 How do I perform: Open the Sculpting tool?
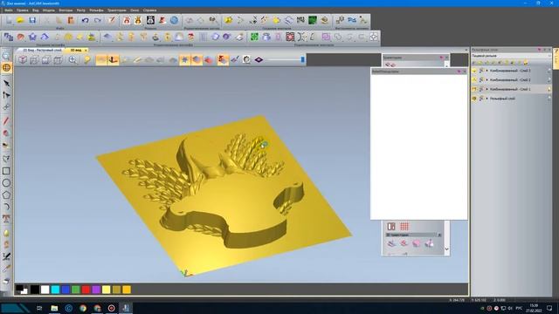(x=6, y=244)
